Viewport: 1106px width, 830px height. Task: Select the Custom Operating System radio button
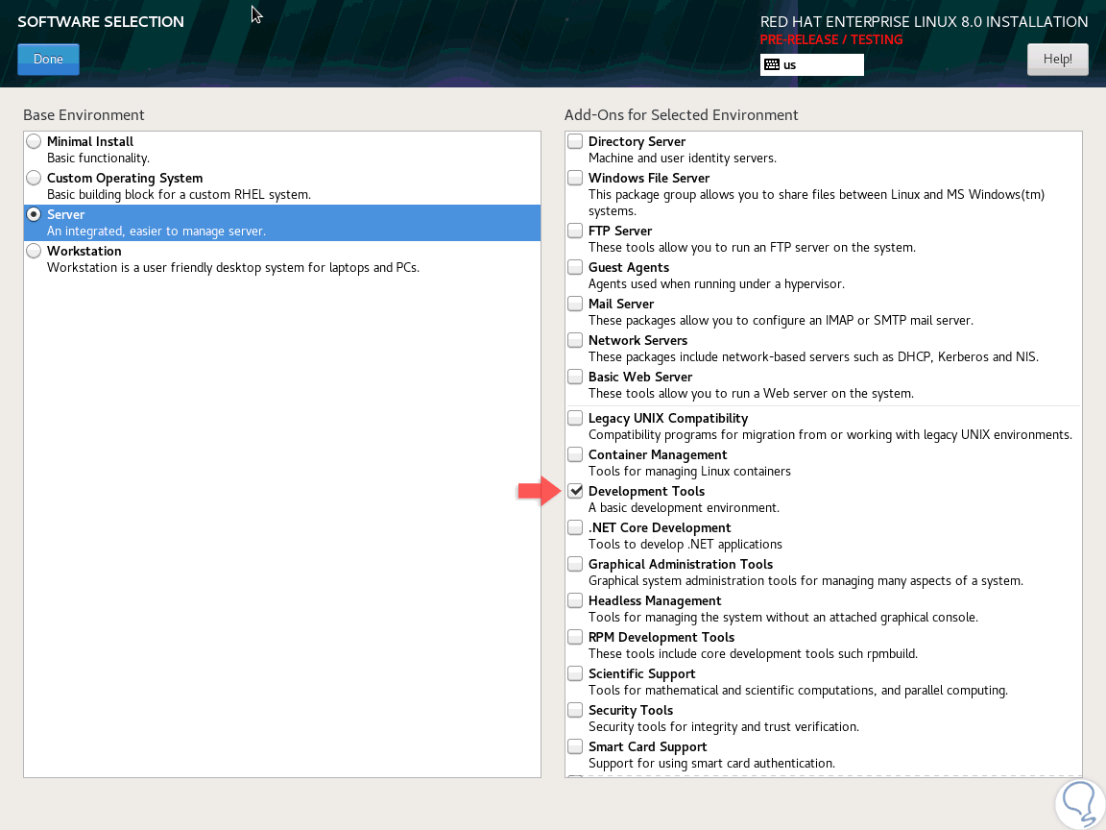34,178
